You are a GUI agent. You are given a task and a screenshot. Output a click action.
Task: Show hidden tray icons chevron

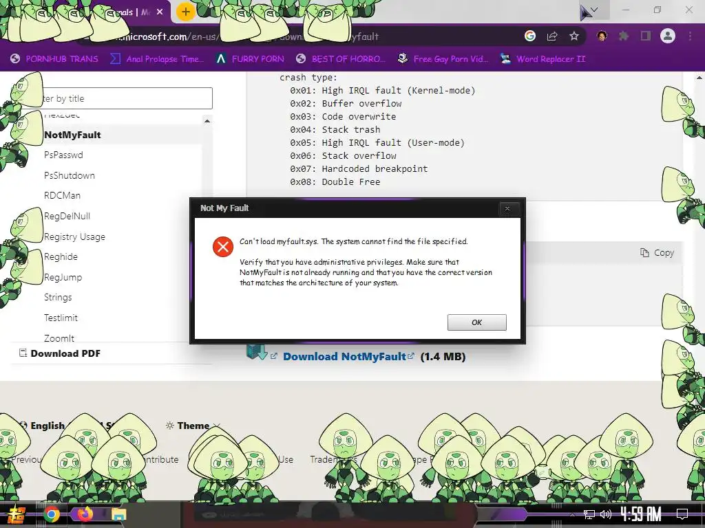(572, 514)
